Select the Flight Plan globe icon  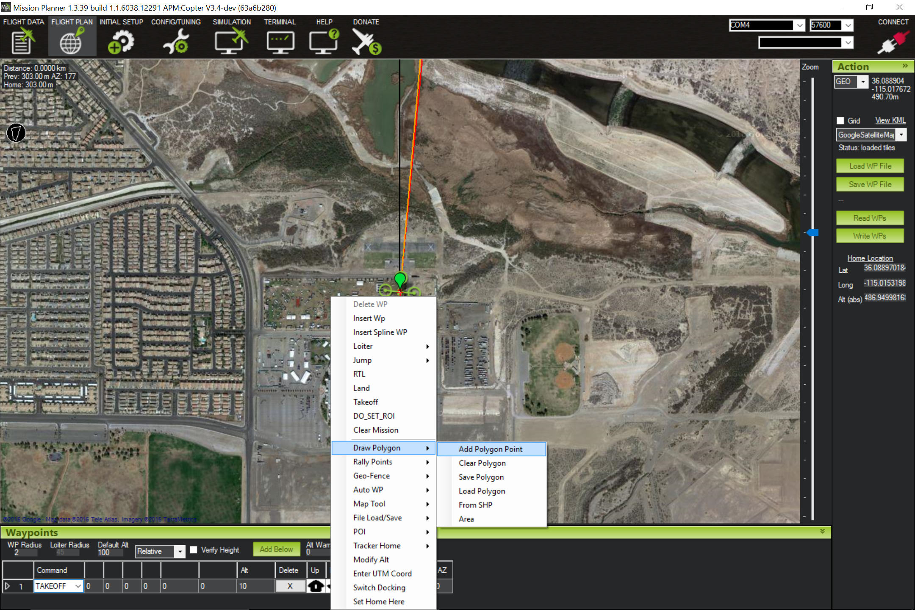pyautogui.click(x=72, y=42)
